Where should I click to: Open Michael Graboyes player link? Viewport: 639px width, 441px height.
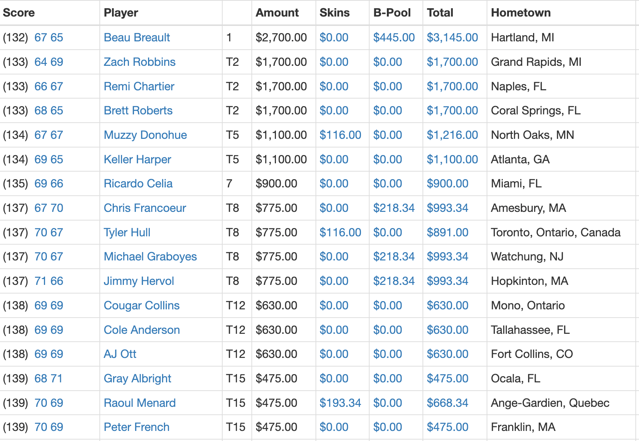[x=150, y=256]
